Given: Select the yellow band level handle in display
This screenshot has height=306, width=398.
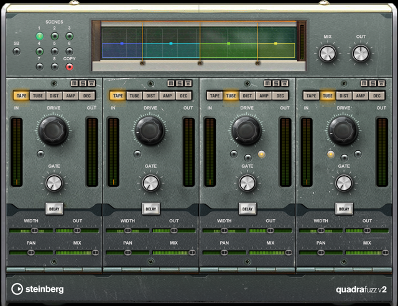Looking at the screenshot, I should (275, 43).
